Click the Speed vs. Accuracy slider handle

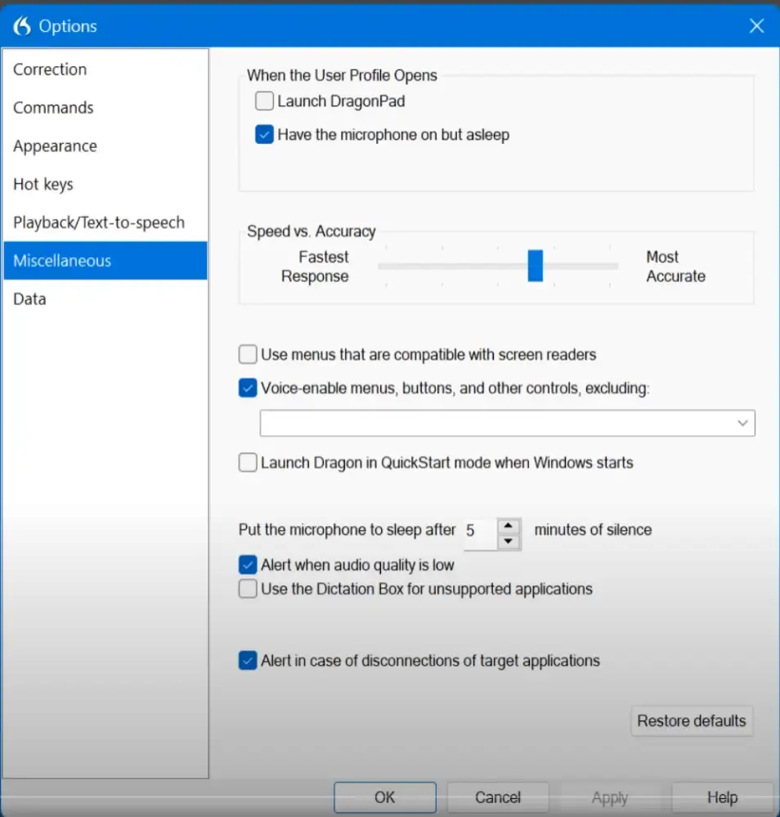pos(536,266)
